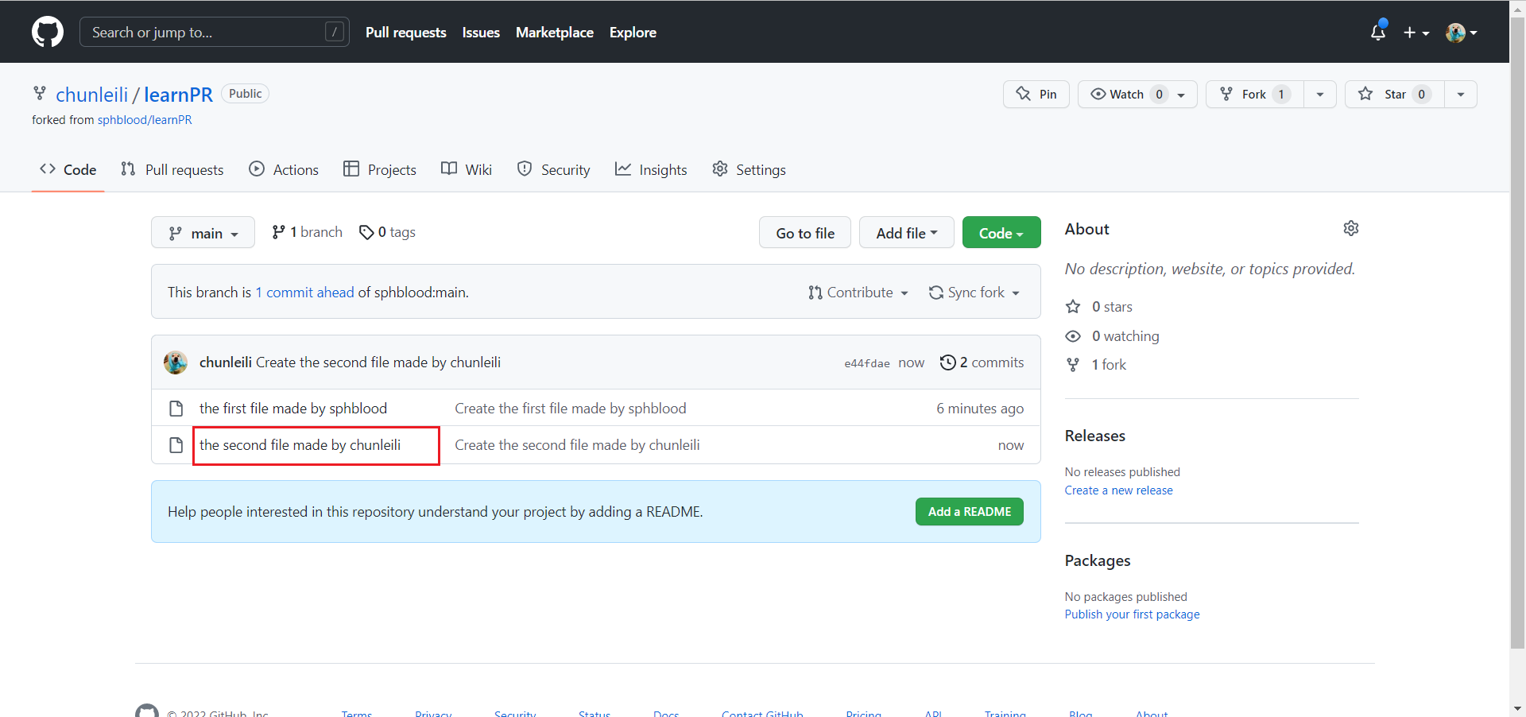The height and width of the screenshot is (717, 1526).
Task: Click file icon for second file by chunleili
Action: point(176,445)
